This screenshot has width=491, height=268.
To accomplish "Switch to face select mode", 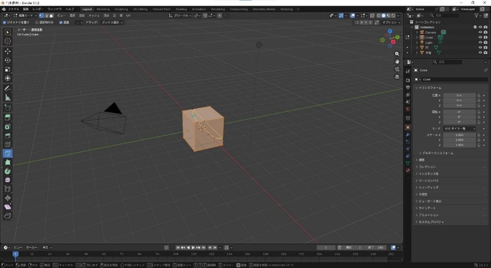I will 52,15.
